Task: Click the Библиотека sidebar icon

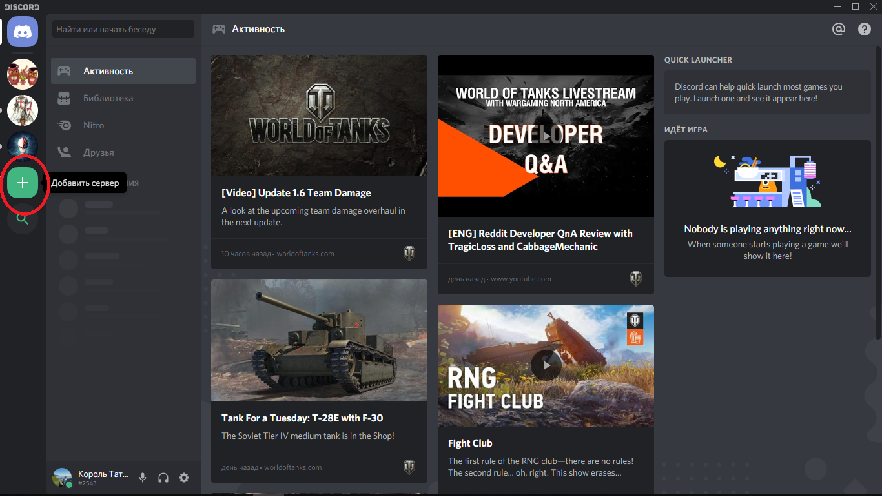Action: click(x=64, y=98)
